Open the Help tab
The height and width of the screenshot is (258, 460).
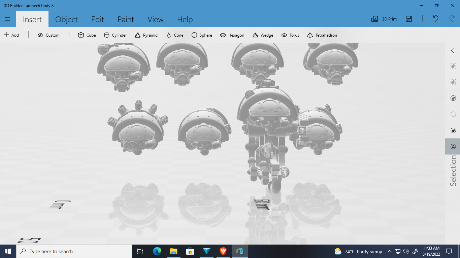click(185, 19)
